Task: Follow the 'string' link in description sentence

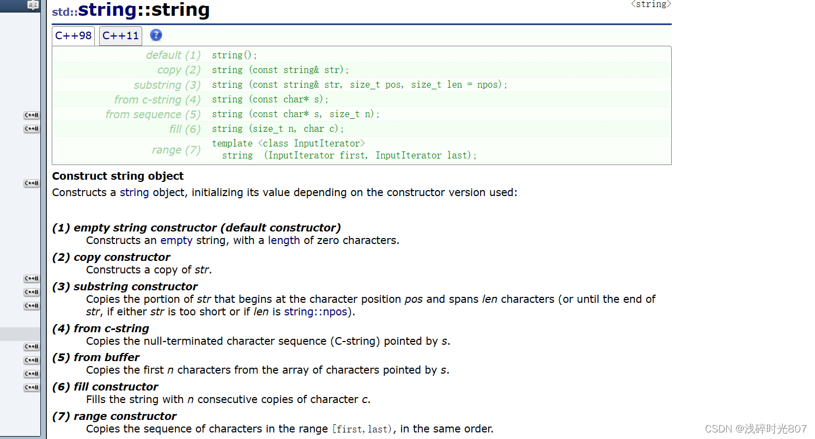Action: (x=134, y=192)
